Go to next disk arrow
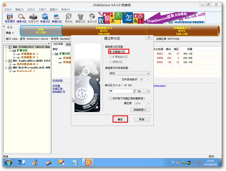This screenshot has height=171, width=226. [x=11, y=27]
